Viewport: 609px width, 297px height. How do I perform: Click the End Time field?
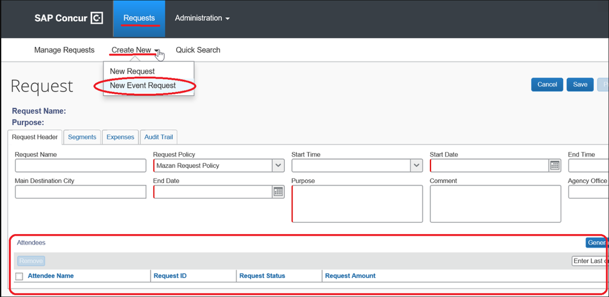point(588,166)
